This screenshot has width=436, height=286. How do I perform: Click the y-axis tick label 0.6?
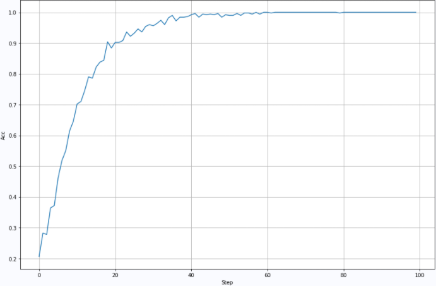[x=13, y=136]
